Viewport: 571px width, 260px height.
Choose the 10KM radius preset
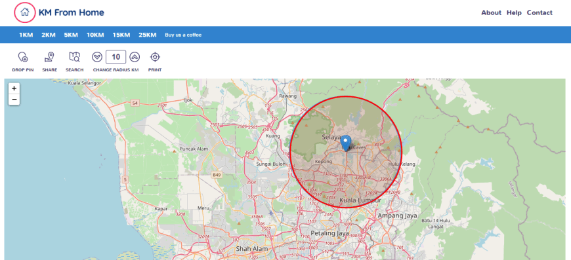(x=95, y=35)
